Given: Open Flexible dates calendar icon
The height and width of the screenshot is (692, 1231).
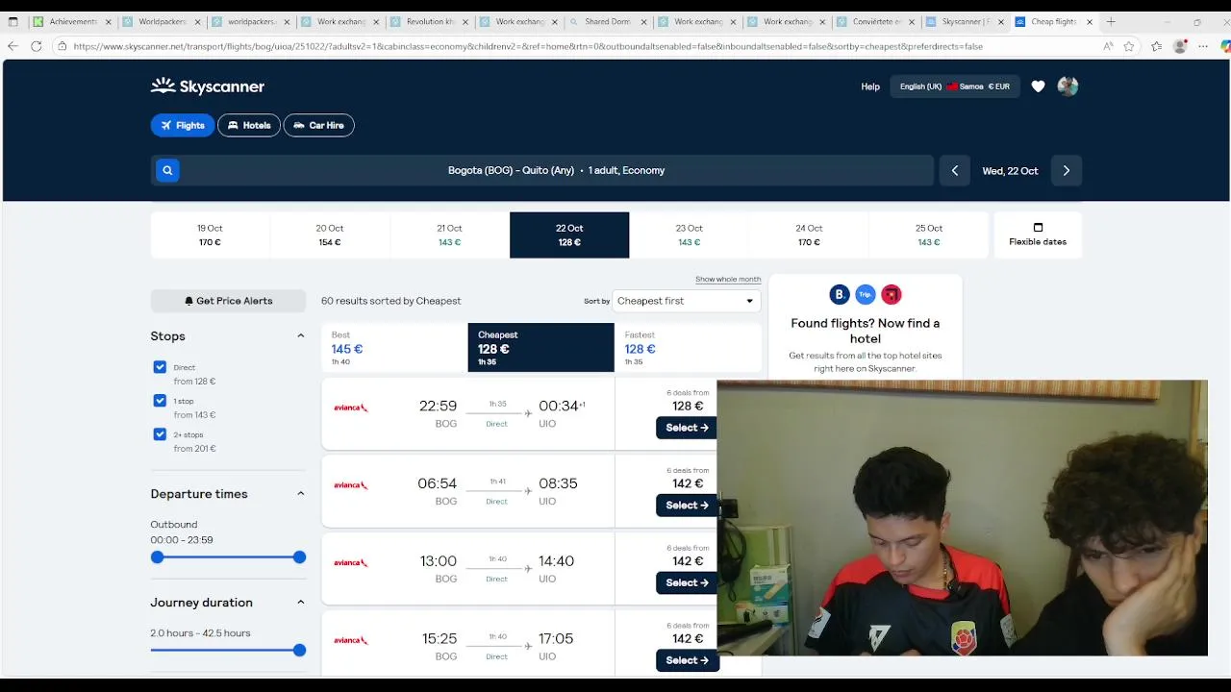Looking at the screenshot, I should [1038, 228].
